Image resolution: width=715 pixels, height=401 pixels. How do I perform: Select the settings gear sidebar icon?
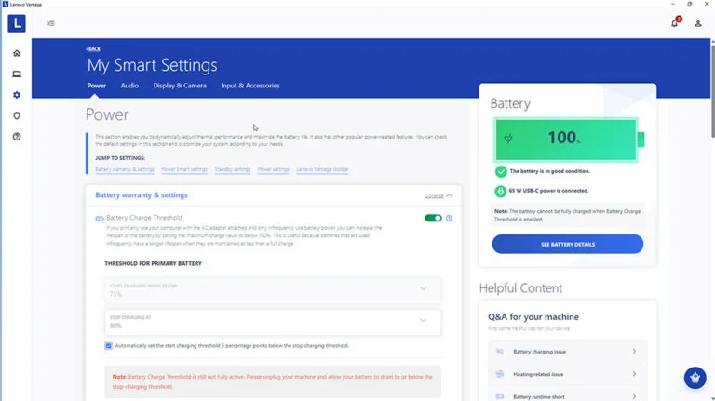pyautogui.click(x=17, y=95)
